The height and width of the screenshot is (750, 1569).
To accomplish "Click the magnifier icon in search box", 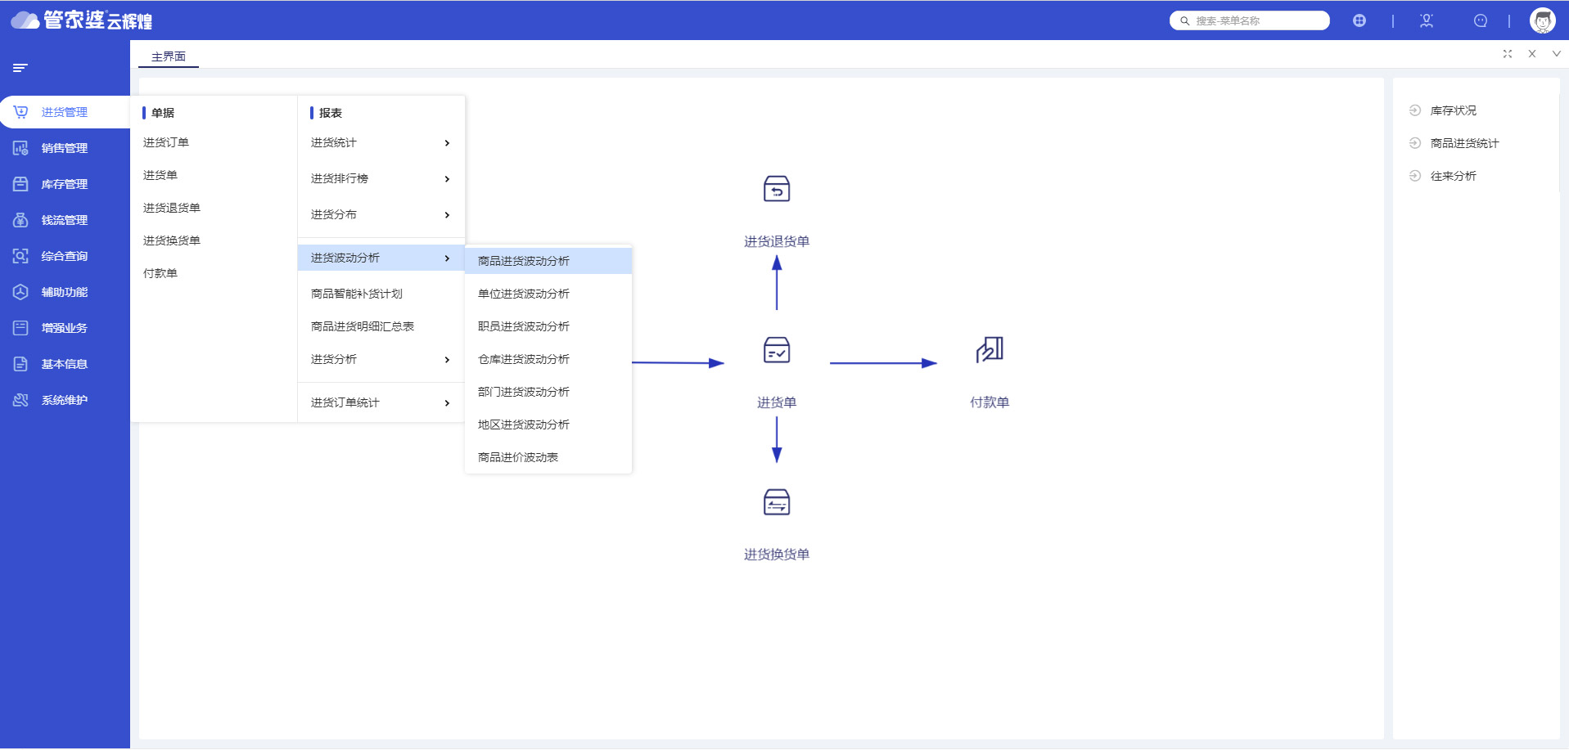I will [x=1184, y=21].
